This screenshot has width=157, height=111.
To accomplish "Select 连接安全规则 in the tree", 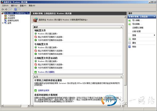I will point(13,21).
